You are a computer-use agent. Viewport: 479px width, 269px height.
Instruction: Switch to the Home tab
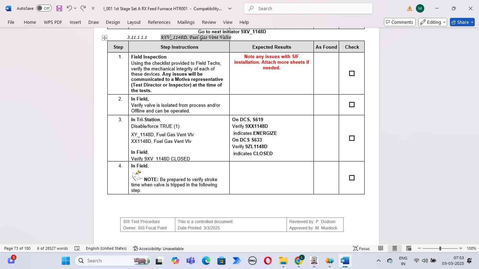(30, 22)
